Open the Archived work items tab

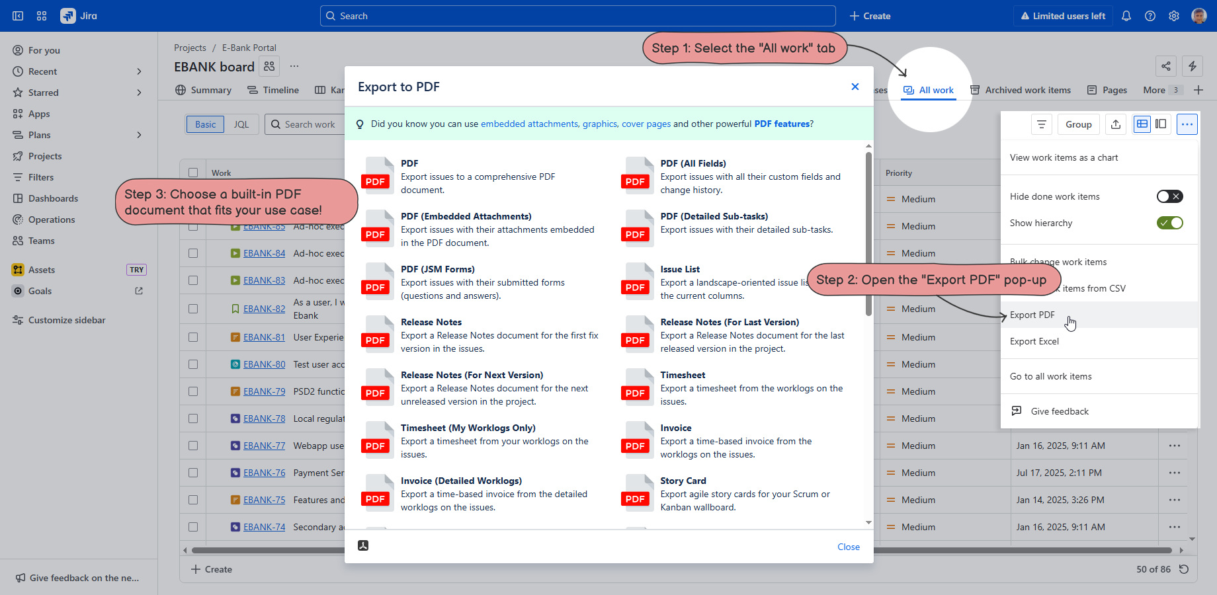point(1021,90)
